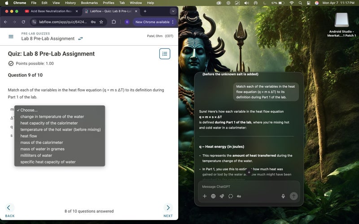Click the New Chrome available button
Viewport: 359px width, 224px height.
click(152, 22)
